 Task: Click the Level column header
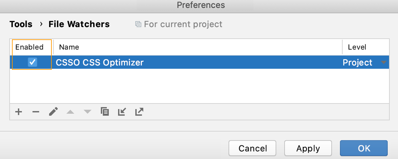click(357, 47)
